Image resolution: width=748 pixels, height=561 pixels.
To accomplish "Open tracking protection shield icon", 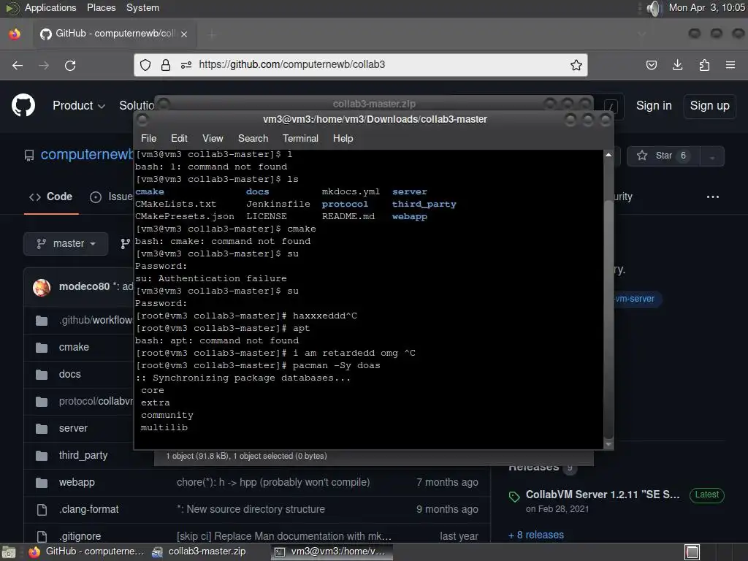I will tap(145, 65).
